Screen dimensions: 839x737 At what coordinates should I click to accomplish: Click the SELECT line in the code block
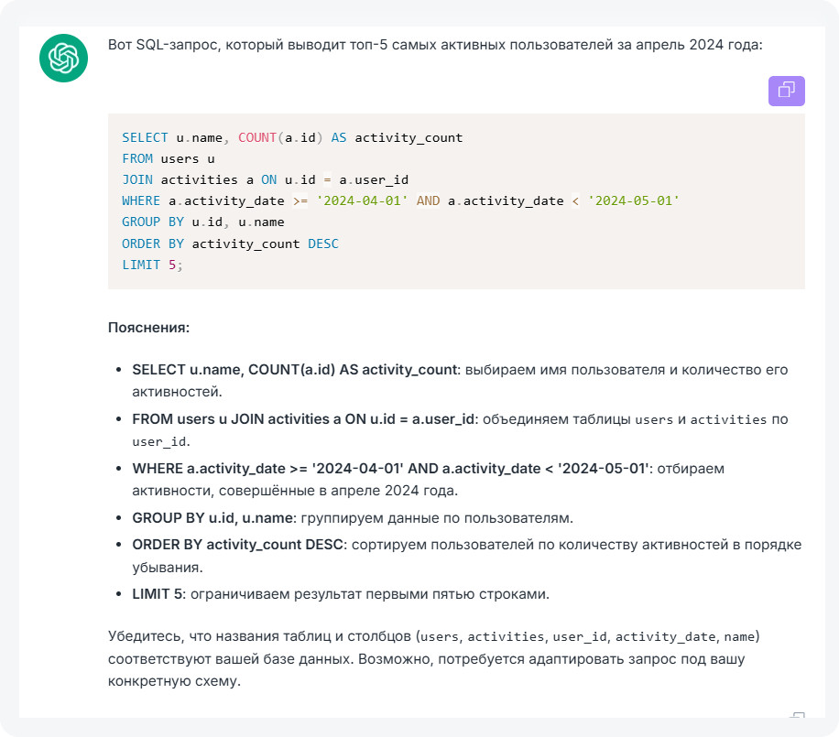[x=292, y=138]
